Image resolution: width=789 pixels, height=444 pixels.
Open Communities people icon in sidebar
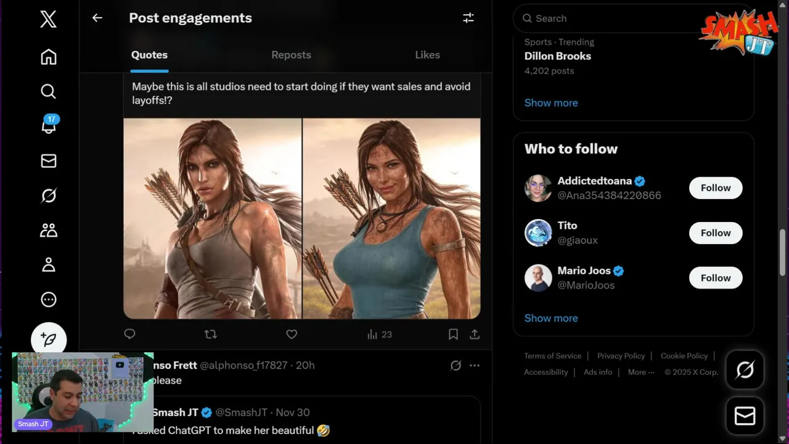point(48,231)
